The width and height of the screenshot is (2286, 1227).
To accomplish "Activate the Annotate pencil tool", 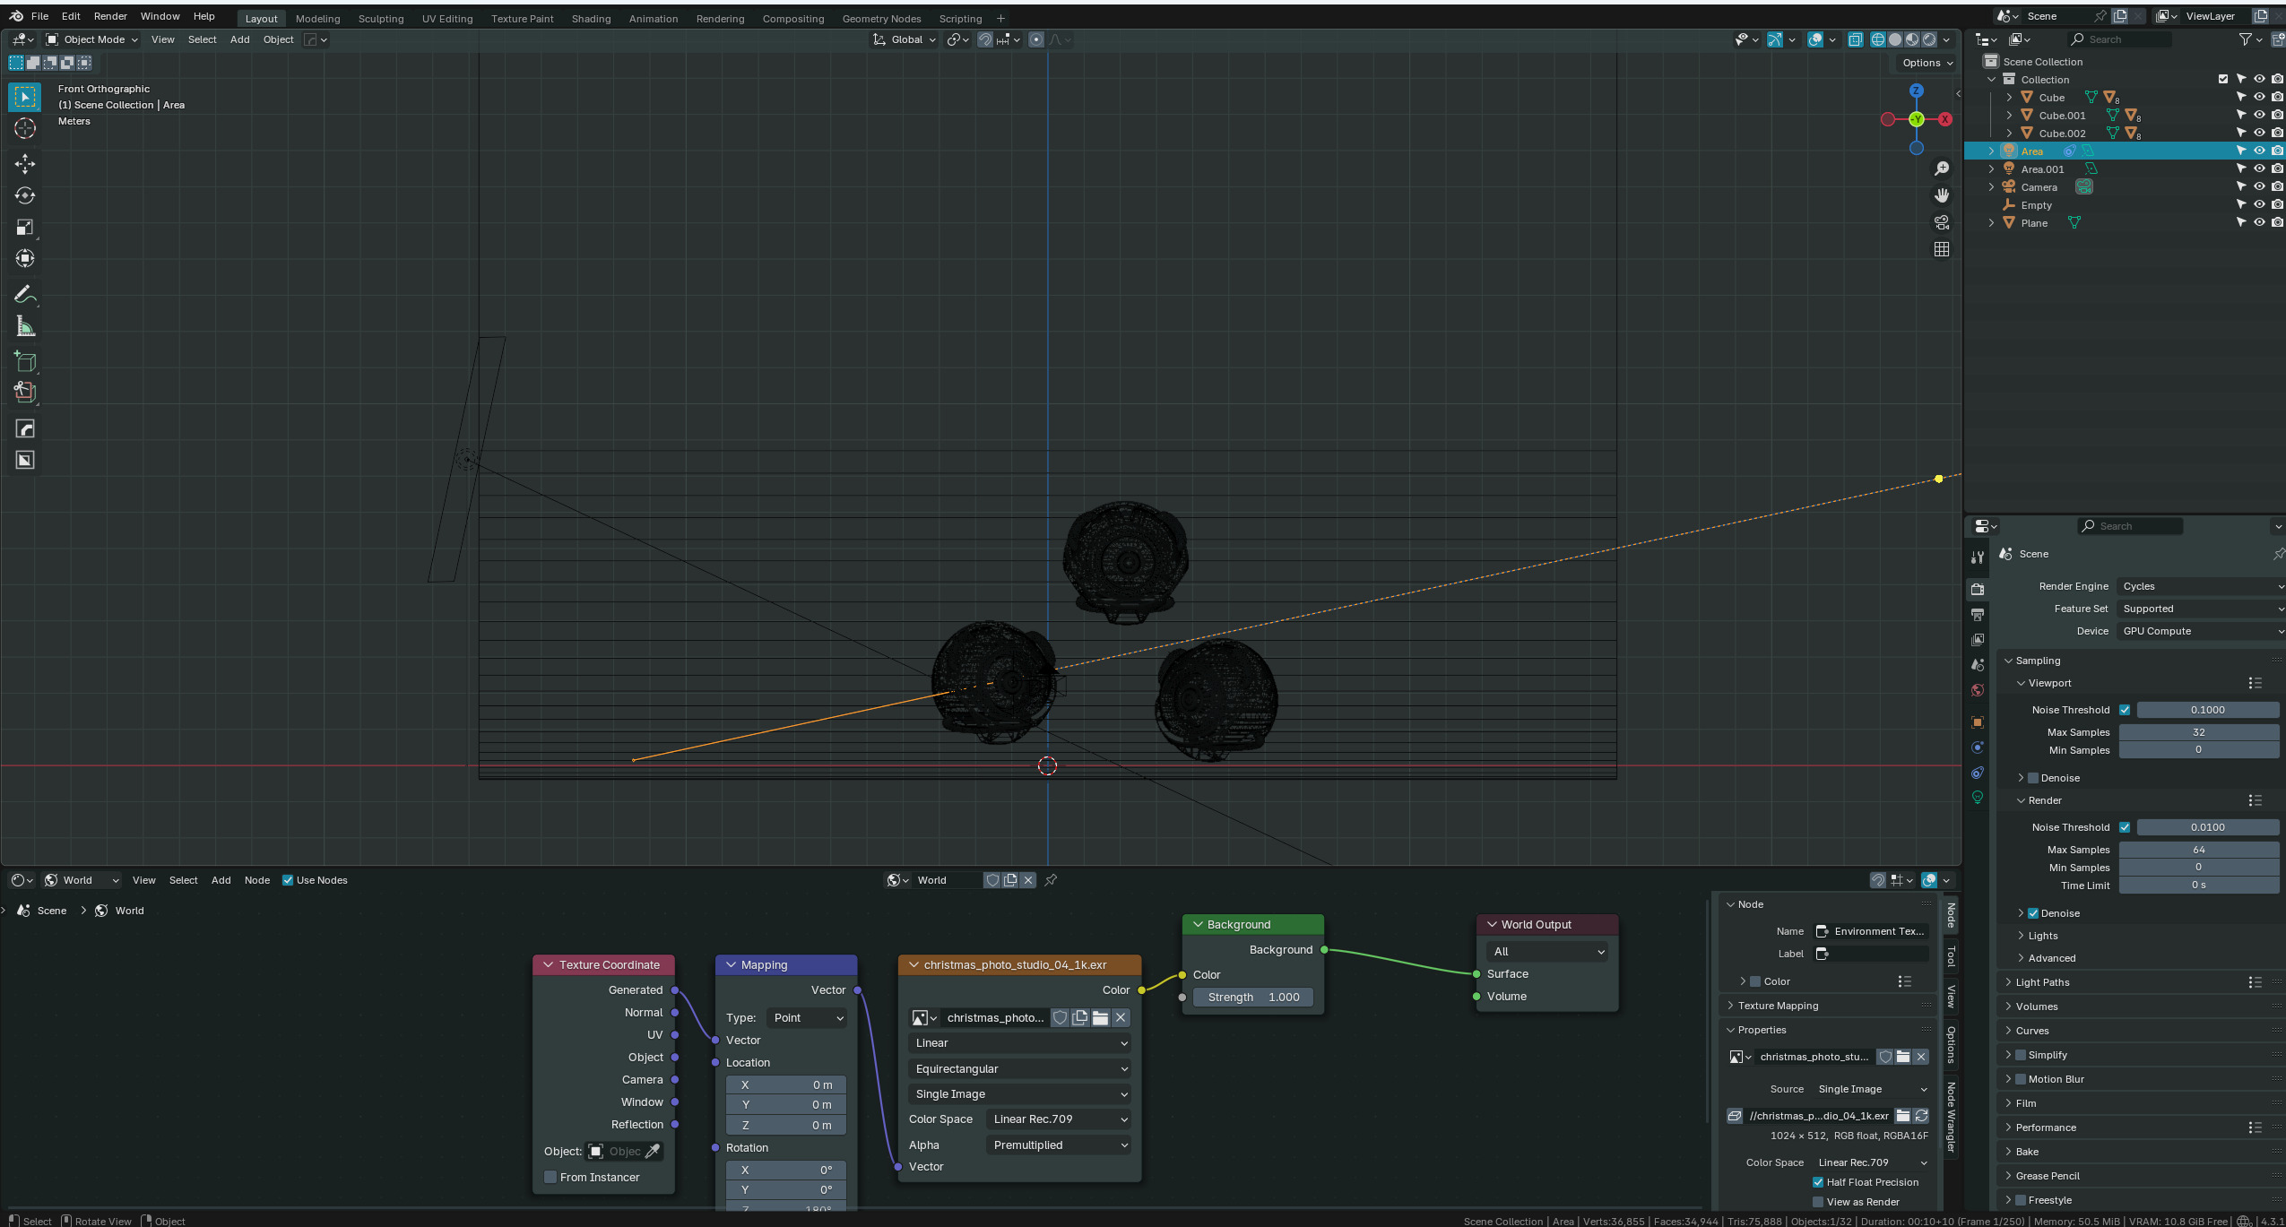I will point(25,294).
